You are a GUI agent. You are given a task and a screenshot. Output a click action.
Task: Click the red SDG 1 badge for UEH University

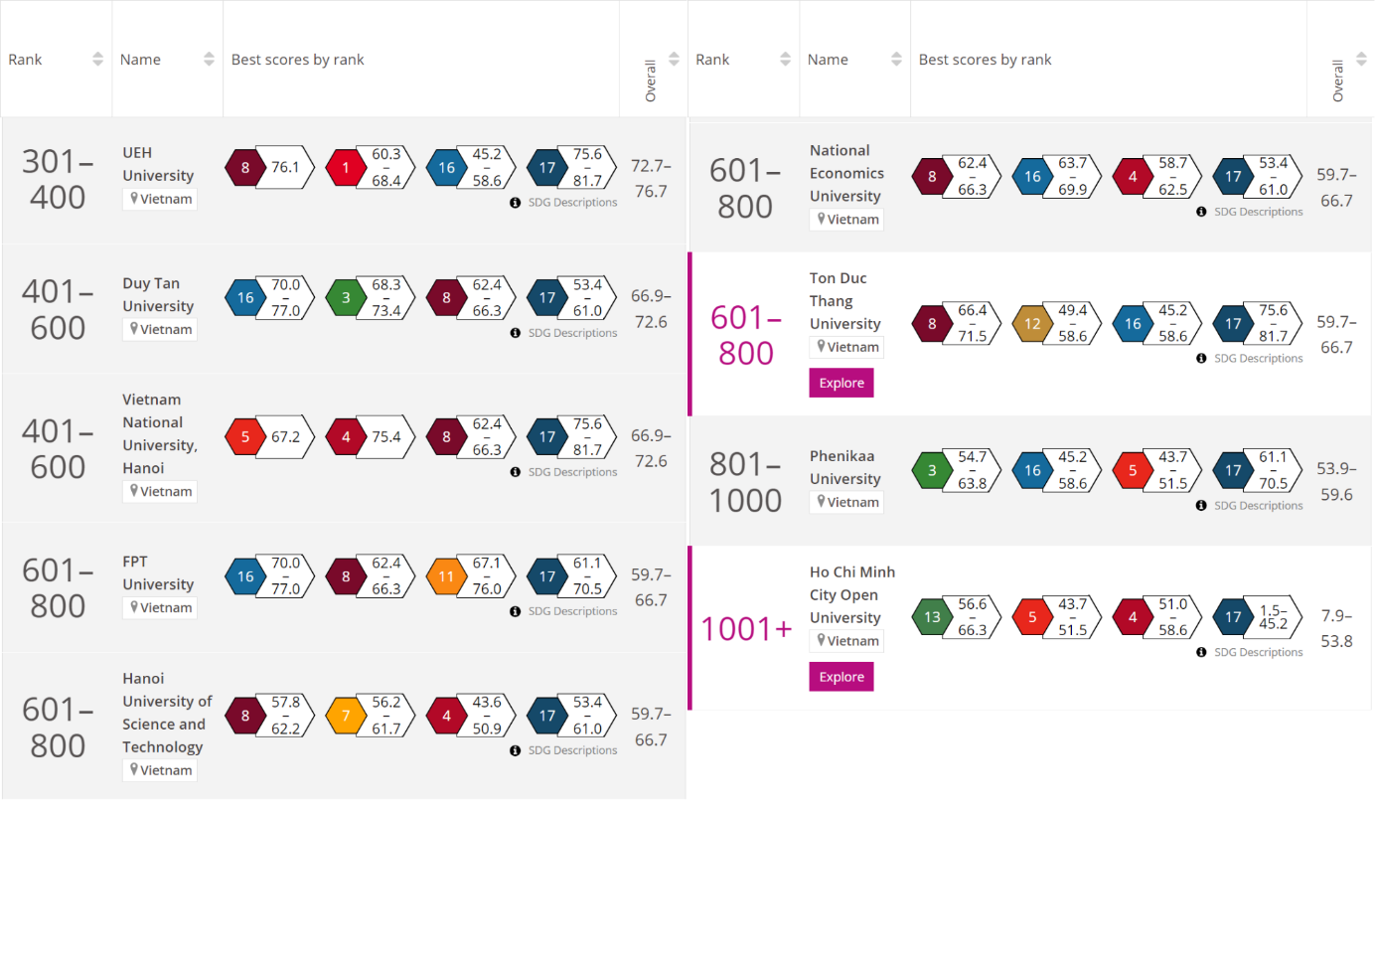(x=346, y=168)
